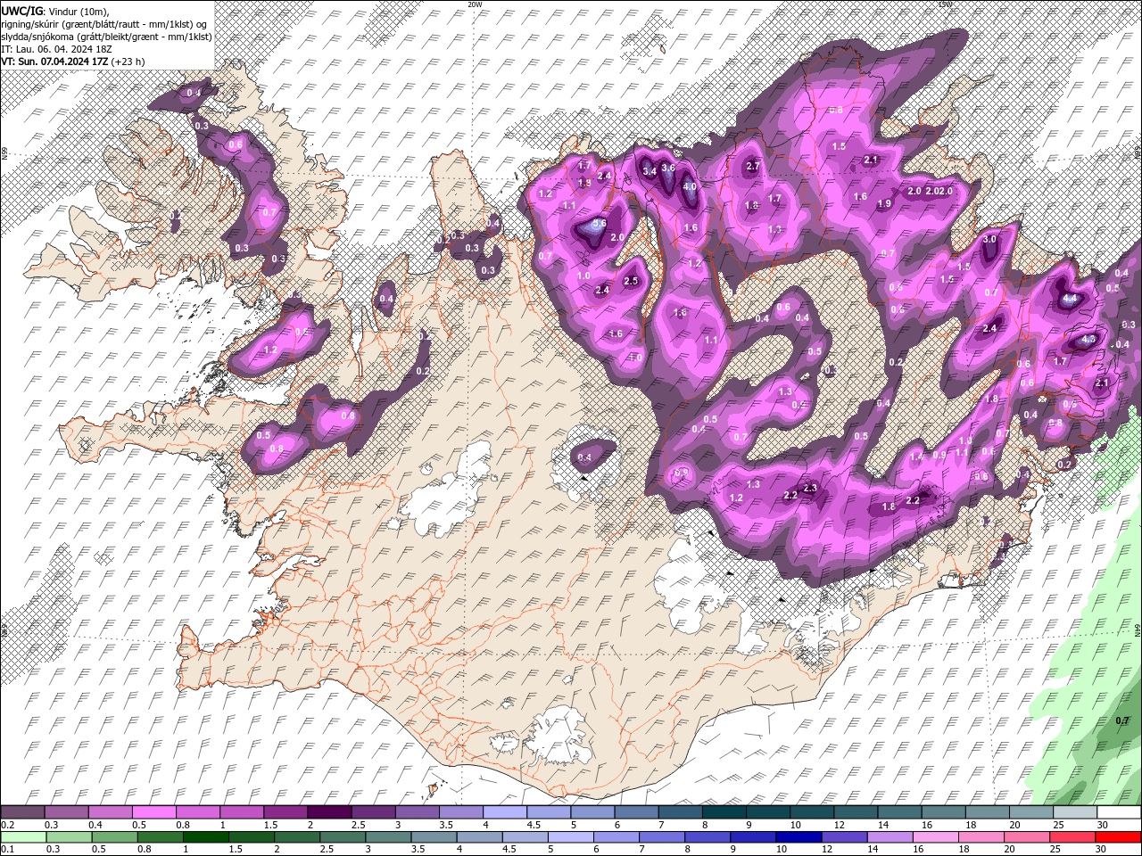Click the "0.1" label in the rain legend

tap(7, 849)
